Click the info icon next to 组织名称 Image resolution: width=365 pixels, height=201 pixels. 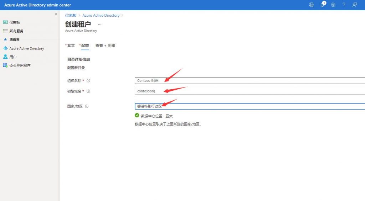[x=88, y=81]
